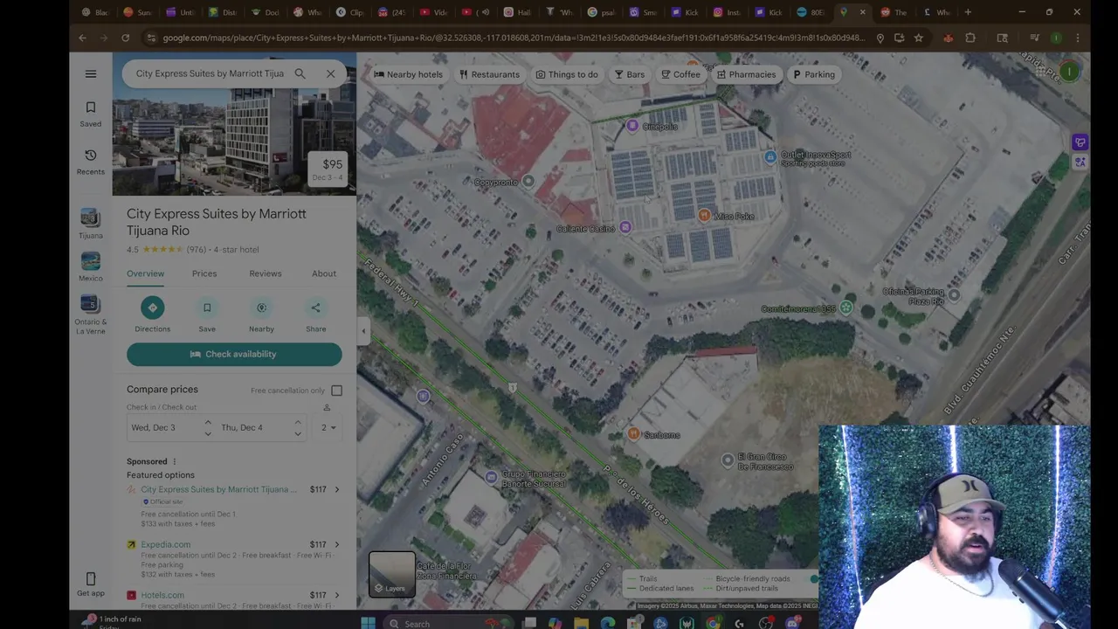Filter map by Bars chip

[629, 74]
